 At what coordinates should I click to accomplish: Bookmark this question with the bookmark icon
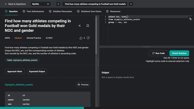pyautogui.click(x=88, y=25)
